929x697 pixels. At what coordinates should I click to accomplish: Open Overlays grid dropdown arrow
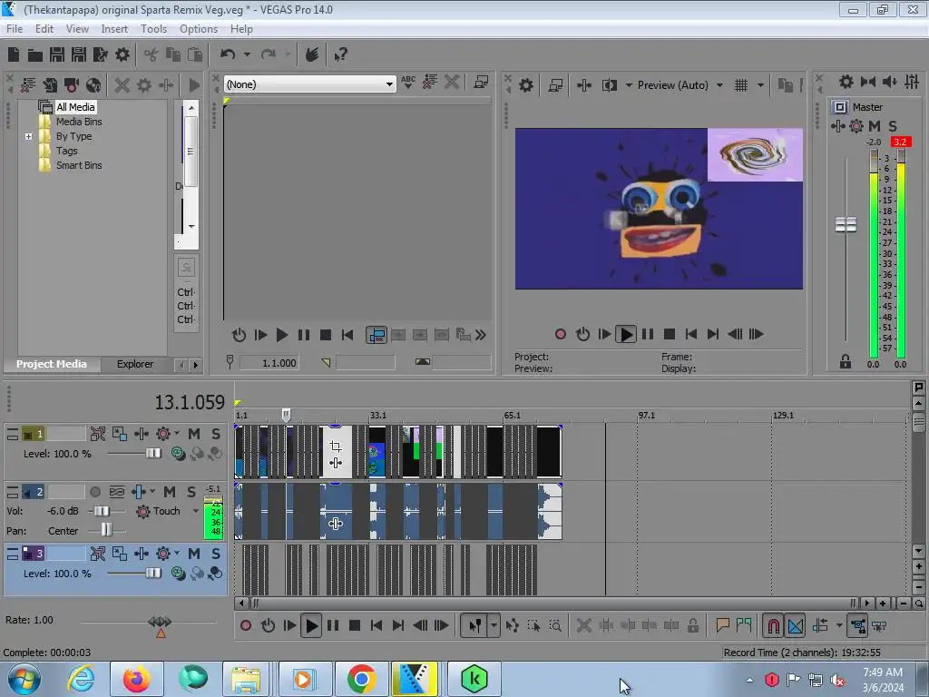(x=760, y=85)
